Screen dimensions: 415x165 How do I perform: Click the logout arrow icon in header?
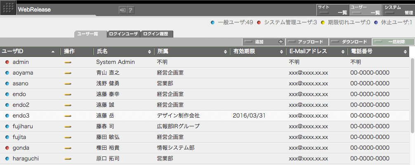pyautogui.click(x=123, y=10)
